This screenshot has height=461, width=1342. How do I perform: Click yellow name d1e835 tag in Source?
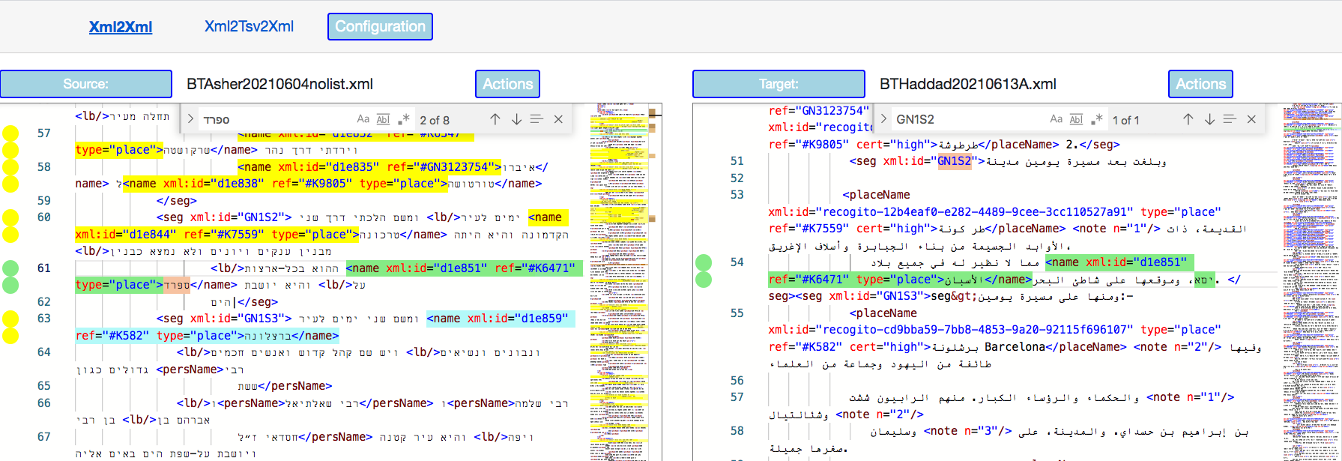coord(369,166)
